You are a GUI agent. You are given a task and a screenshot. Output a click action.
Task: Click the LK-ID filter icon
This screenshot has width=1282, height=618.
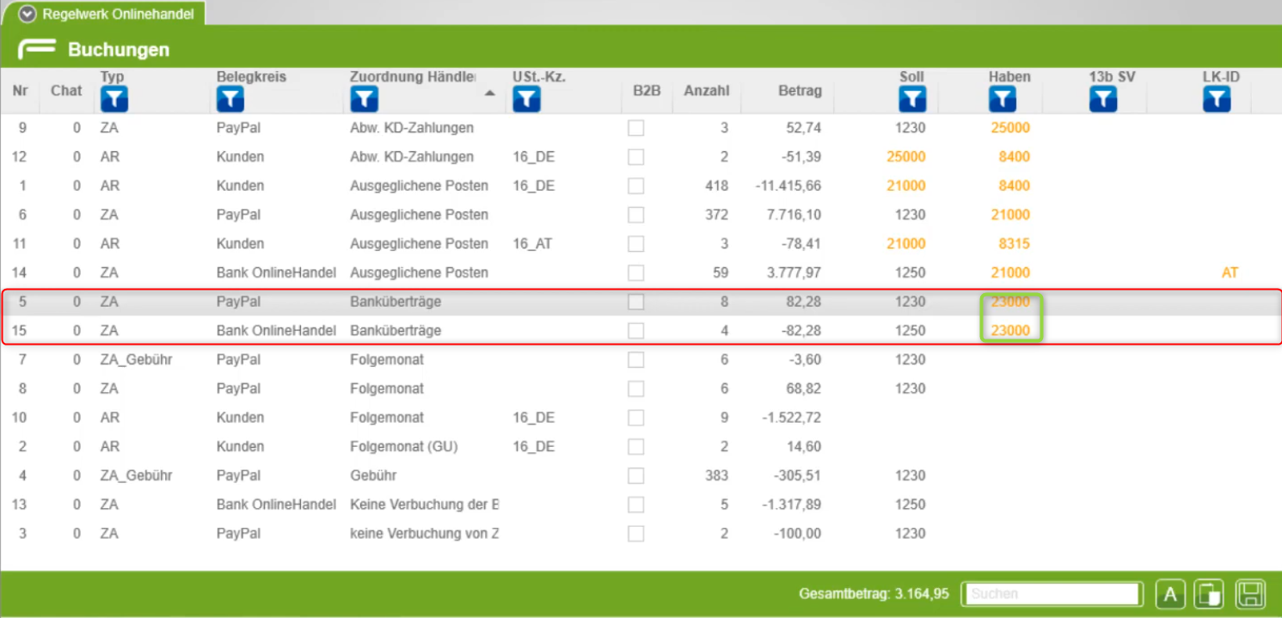coord(1216,100)
